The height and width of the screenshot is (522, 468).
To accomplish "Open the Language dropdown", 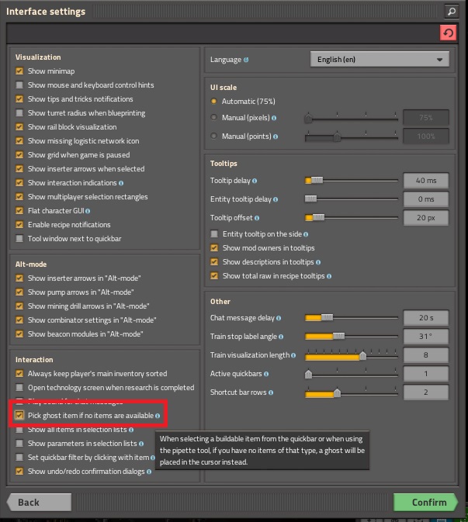I will [x=379, y=60].
